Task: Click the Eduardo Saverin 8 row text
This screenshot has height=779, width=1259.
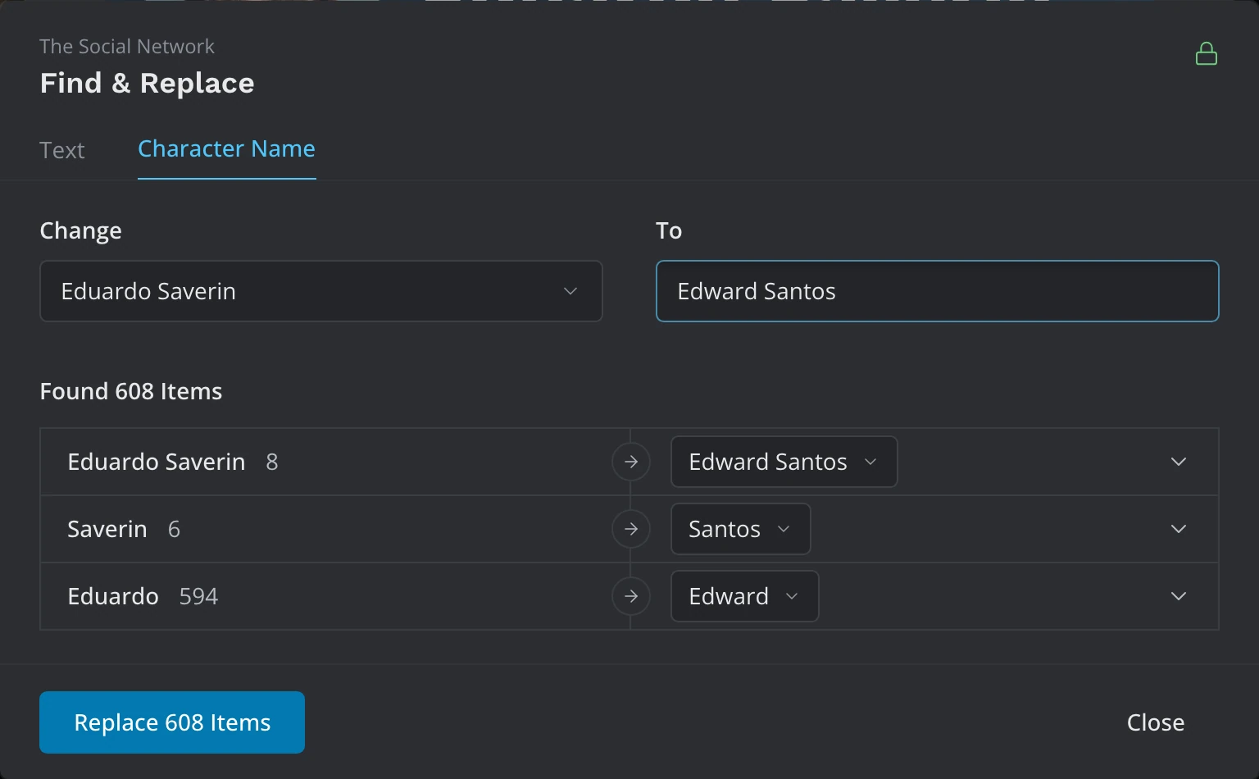Action: pos(173,462)
